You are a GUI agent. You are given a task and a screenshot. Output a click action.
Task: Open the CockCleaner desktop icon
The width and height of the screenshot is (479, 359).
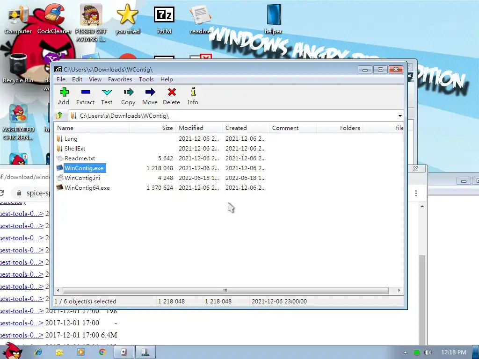coord(54,18)
